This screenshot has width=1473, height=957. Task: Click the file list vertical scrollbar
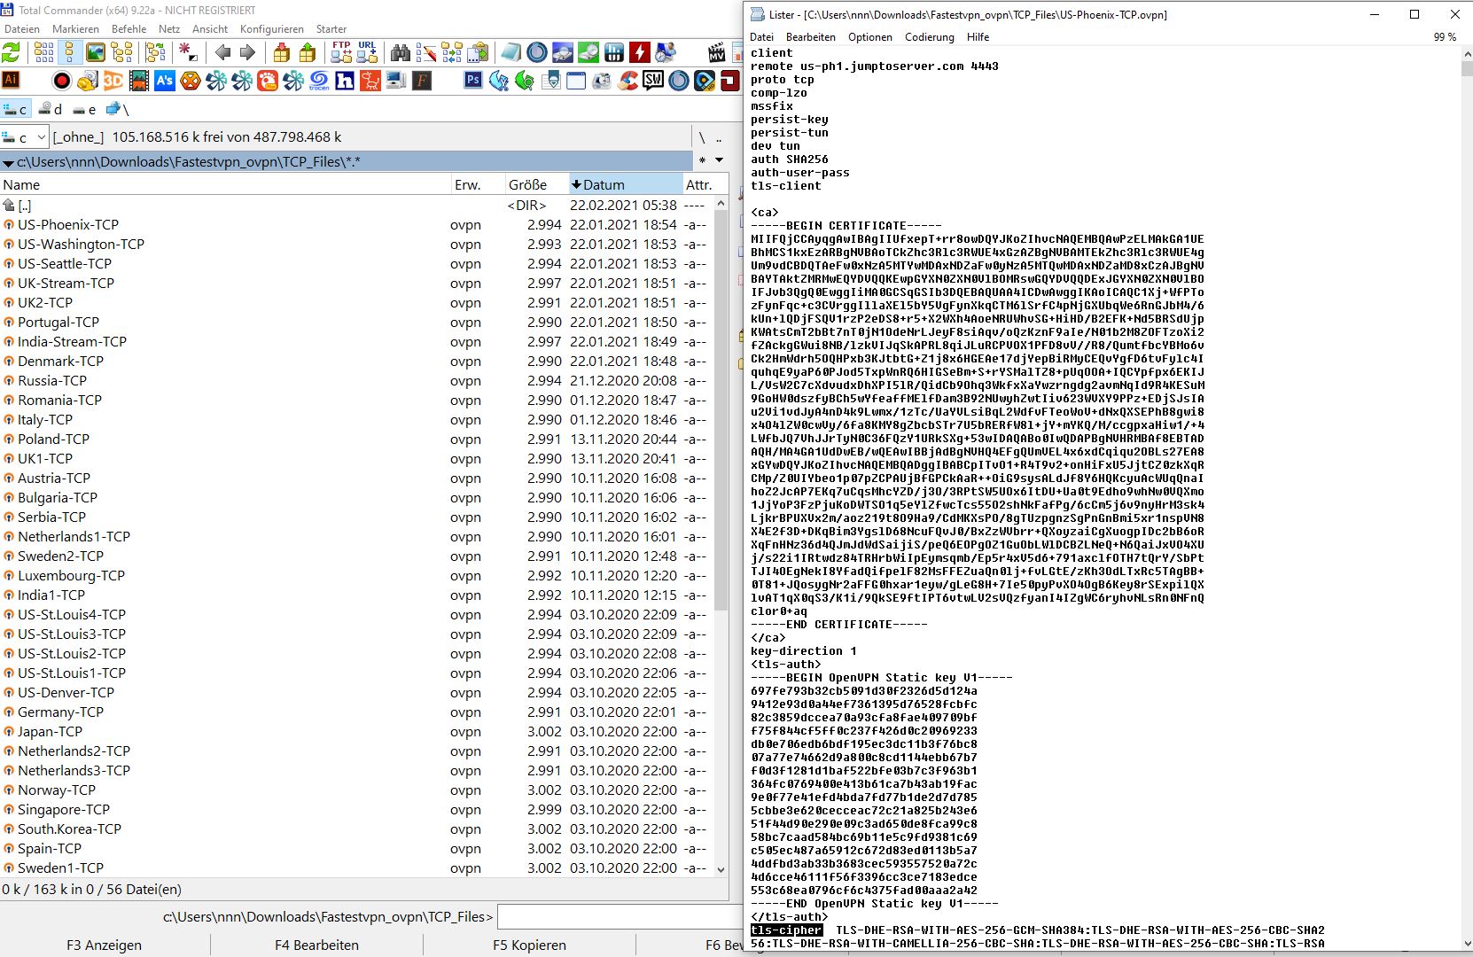(x=721, y=536)
